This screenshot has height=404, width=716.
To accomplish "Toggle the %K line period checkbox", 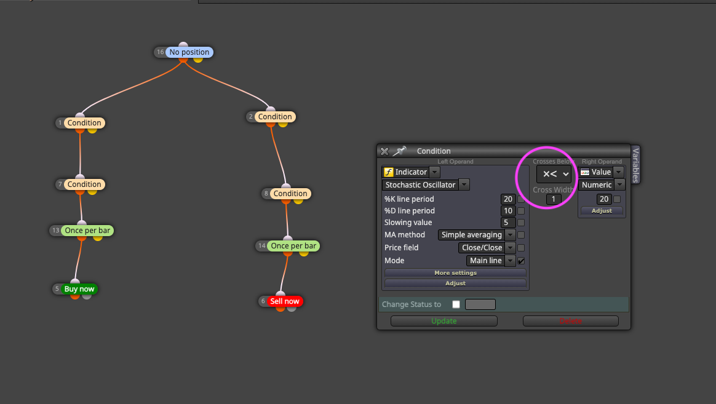I will pos(521,199).
